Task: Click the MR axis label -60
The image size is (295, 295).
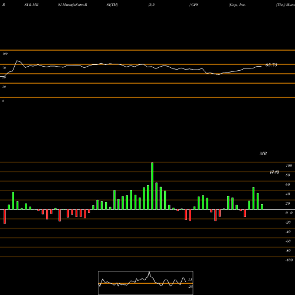Action: point(288,241)
